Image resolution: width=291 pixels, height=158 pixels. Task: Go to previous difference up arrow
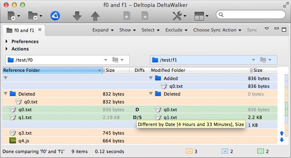(95, 16)
